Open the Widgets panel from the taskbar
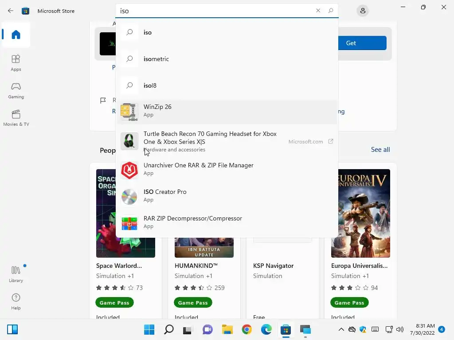Image resolution: width=454 pixels, height=340 pixels. pos(12,329)
